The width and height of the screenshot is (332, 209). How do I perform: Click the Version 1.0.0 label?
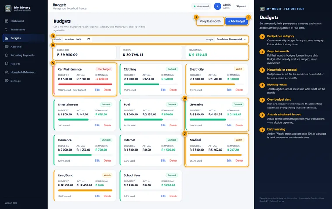click(11, 203)
